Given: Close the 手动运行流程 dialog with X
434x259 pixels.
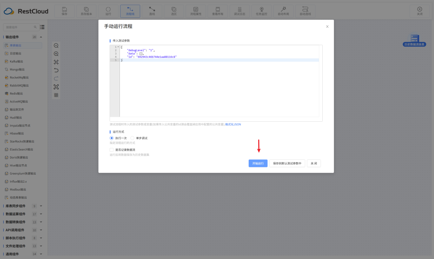Looking at the screenshot, I should click(327, 26).
